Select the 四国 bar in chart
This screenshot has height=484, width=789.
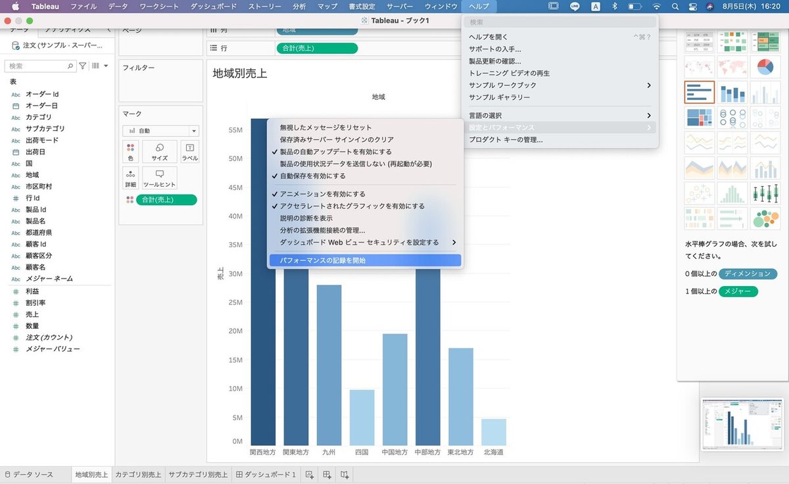click(362, 418)
